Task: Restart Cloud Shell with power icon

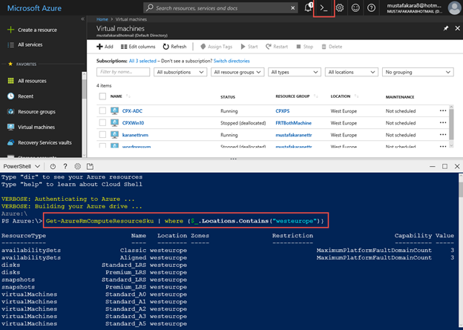Action: coord(53,166)
